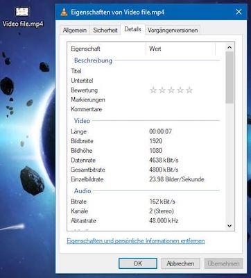Click the Video group header
This screenshot has width=251, height=278.
click(x=82, y=121)
